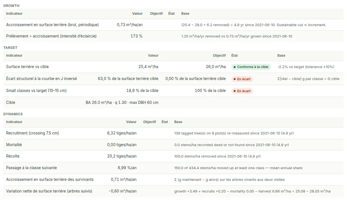
Task: Select the '139 tagged tree(s) on 8 plot(s)' note
Action: tap(234, 133)
